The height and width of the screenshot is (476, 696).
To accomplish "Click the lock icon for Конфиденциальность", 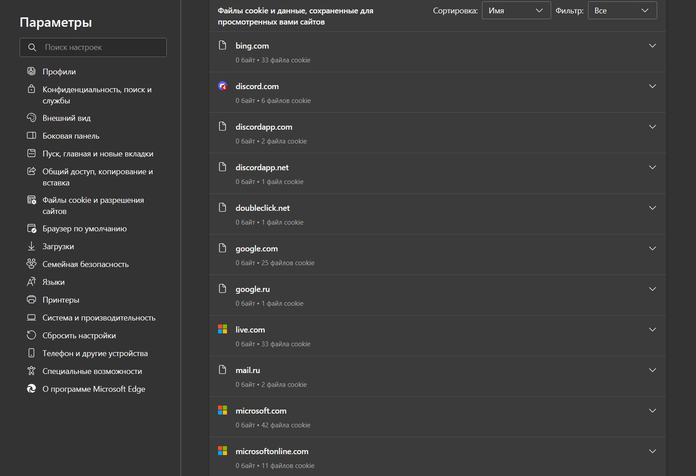I will click(31, 89).
